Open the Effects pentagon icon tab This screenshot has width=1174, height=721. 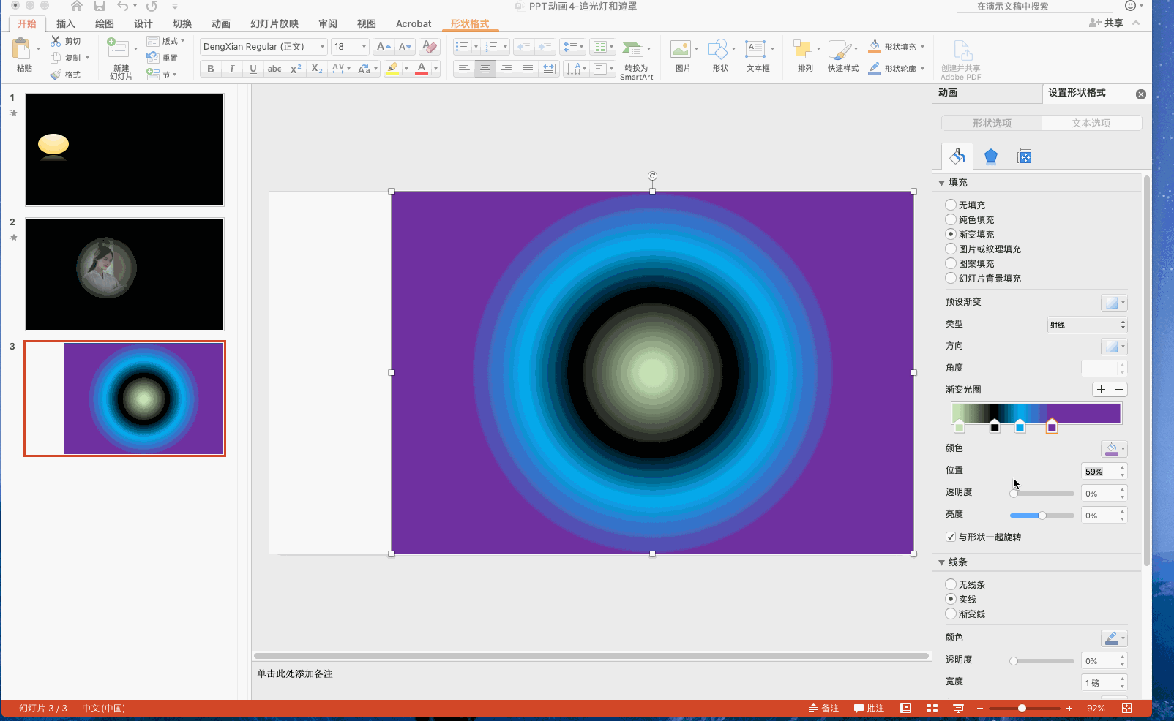[x=991, y=156]
